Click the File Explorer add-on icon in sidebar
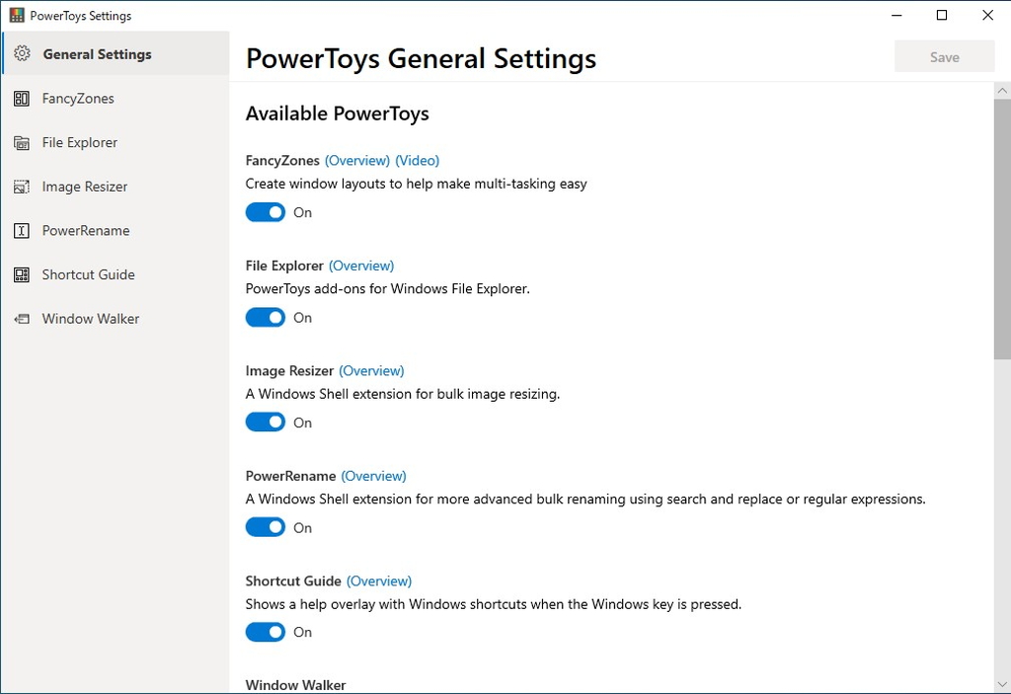The width and height of the screenshot is (1011, 694). 22,142
